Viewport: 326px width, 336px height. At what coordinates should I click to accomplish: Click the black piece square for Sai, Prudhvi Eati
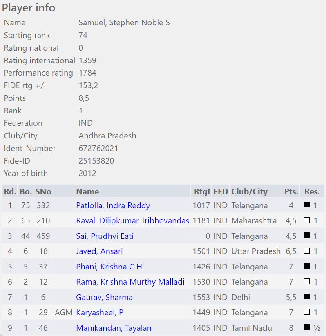coord(307,236)
